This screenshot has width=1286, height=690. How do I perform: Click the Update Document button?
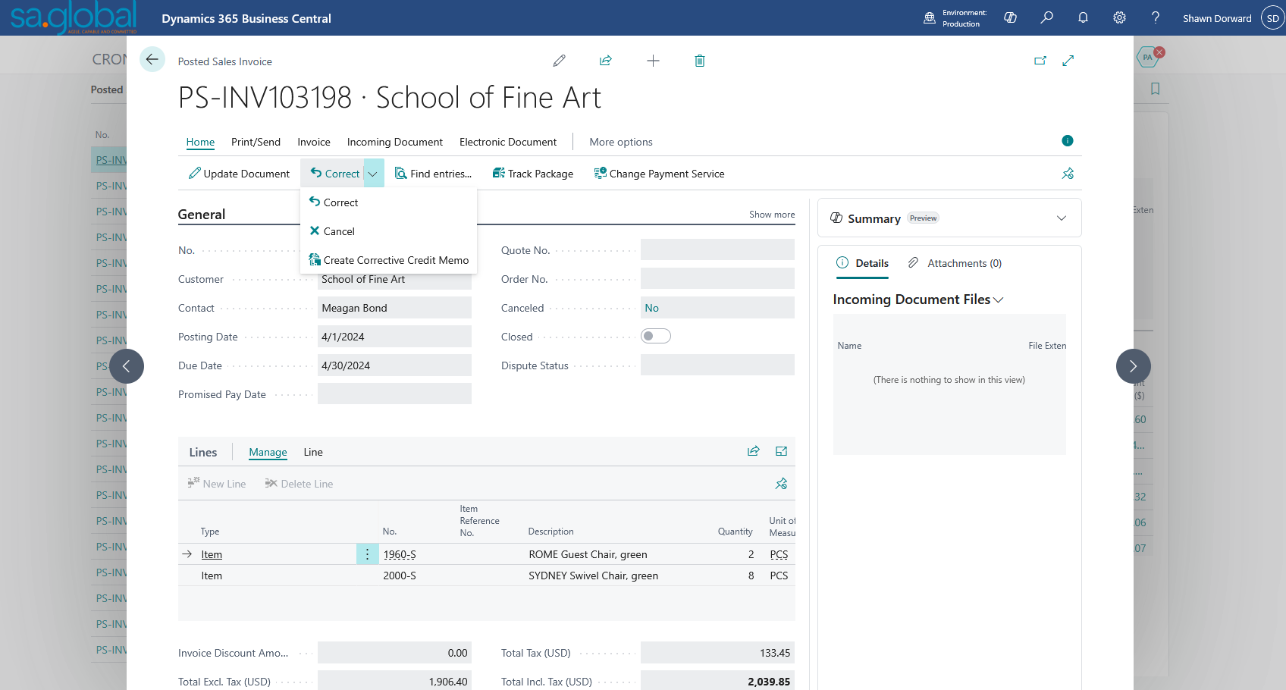[239, 174]
